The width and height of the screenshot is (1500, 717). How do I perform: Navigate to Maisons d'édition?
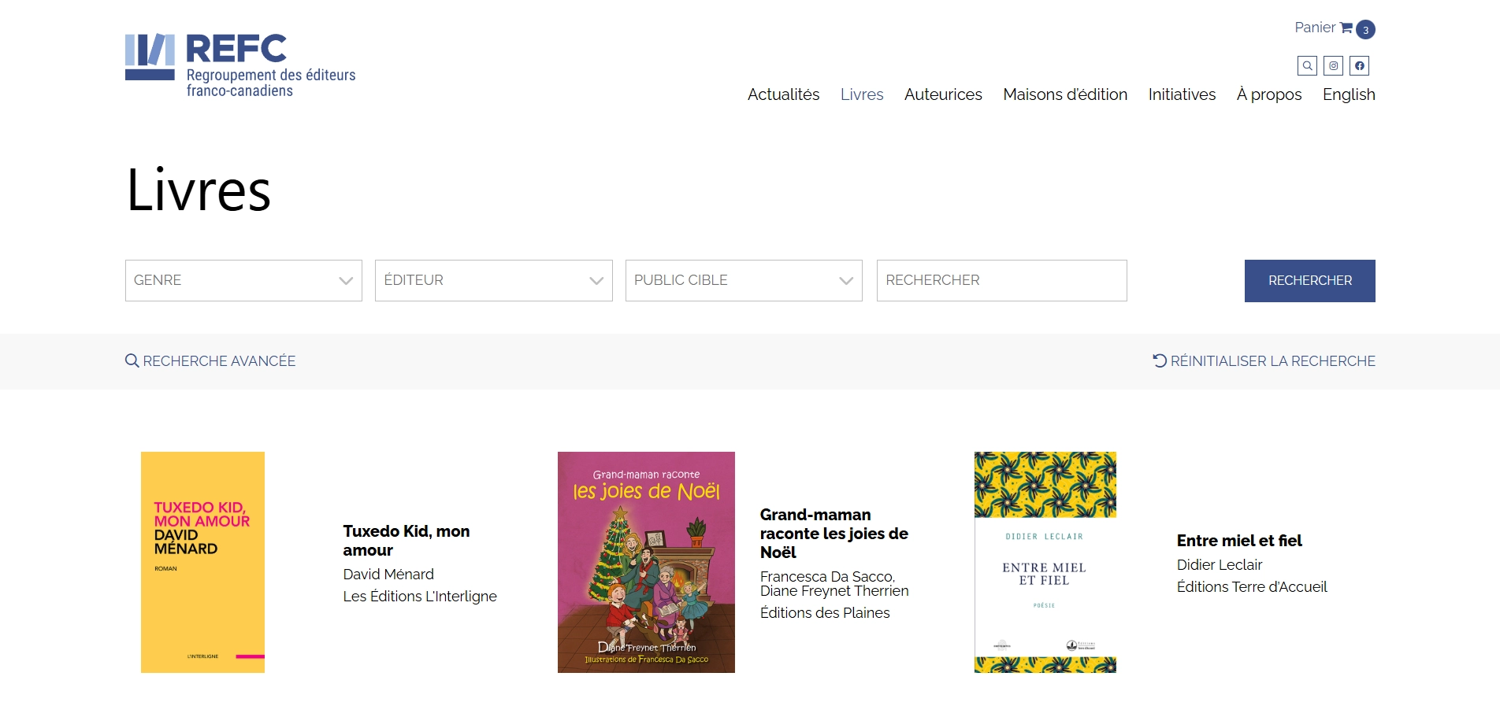tap(1064, 94)
